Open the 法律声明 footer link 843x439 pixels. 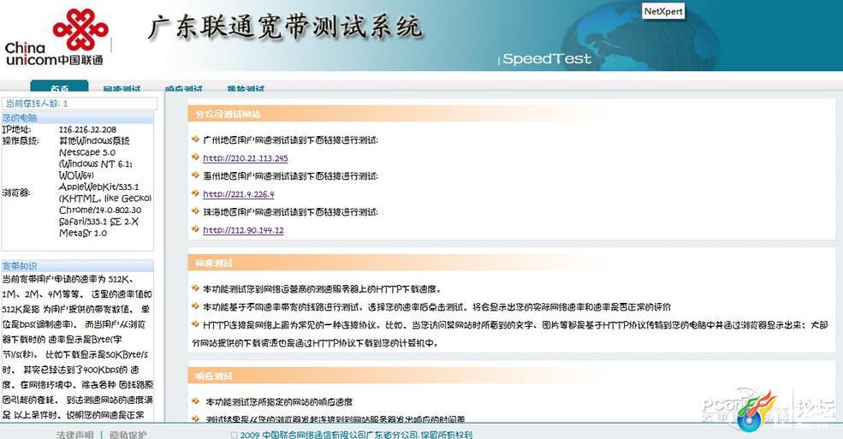coord(74,434)
